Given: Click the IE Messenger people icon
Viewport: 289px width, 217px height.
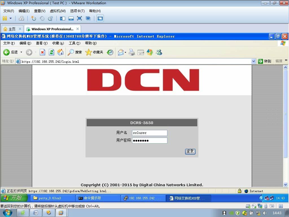Looking at the screenshot, I should (x=159, y=52).
